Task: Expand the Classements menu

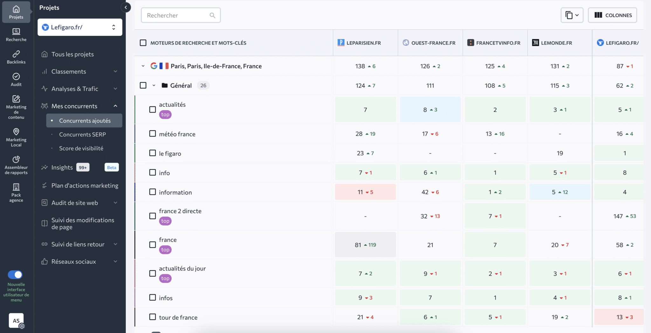Action: click(x=115, y=71)
